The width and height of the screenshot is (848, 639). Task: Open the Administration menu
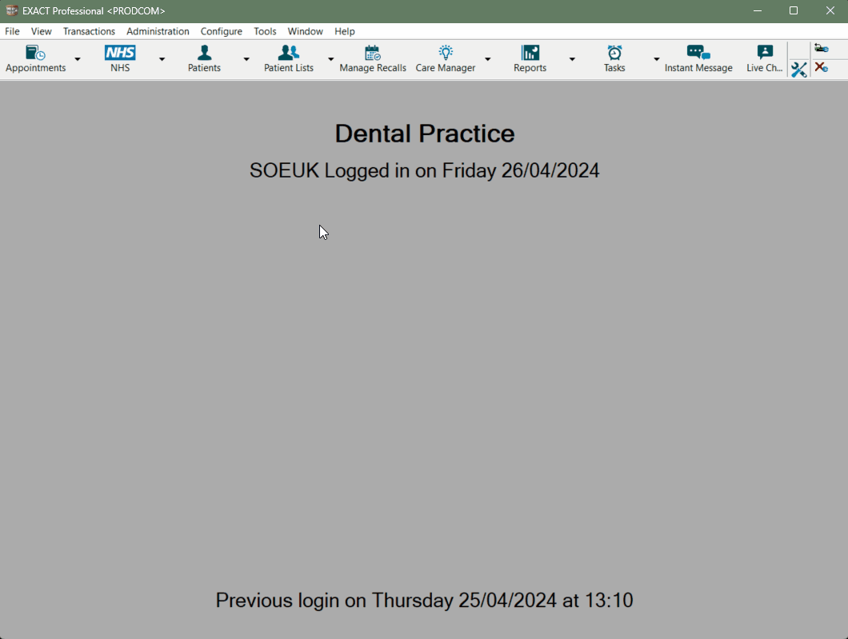pyautogui.click(x=158, y=31)
